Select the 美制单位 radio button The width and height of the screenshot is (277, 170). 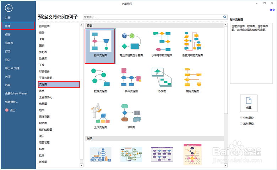[241, 124]
